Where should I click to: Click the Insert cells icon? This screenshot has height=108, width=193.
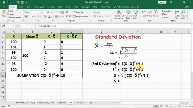pyautogui.click(x=144, y=12)
